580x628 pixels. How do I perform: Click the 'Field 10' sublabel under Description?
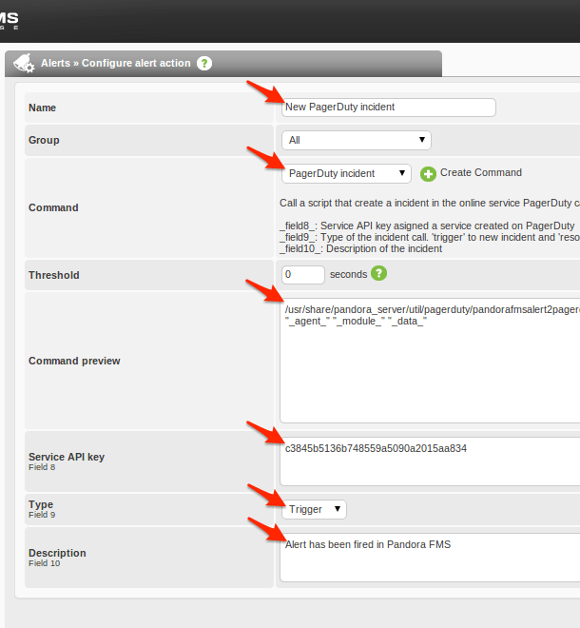[x=44, y=563]
